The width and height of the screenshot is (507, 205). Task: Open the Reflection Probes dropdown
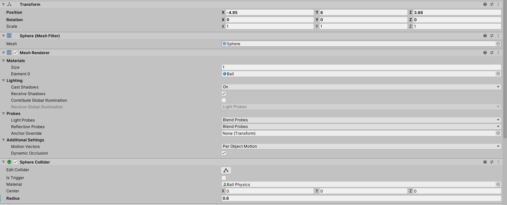(x=361, y=127)
